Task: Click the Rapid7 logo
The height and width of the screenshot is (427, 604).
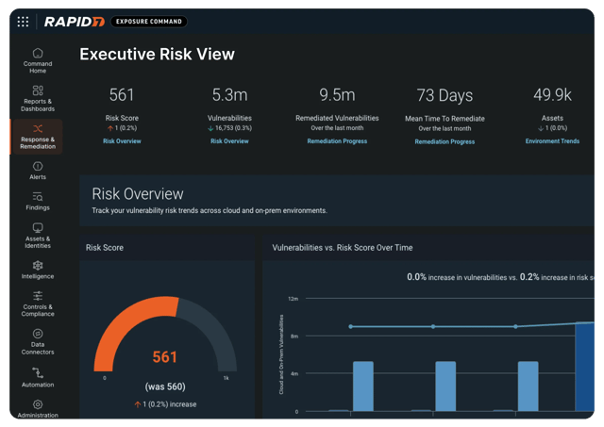Action: point(75,22)
